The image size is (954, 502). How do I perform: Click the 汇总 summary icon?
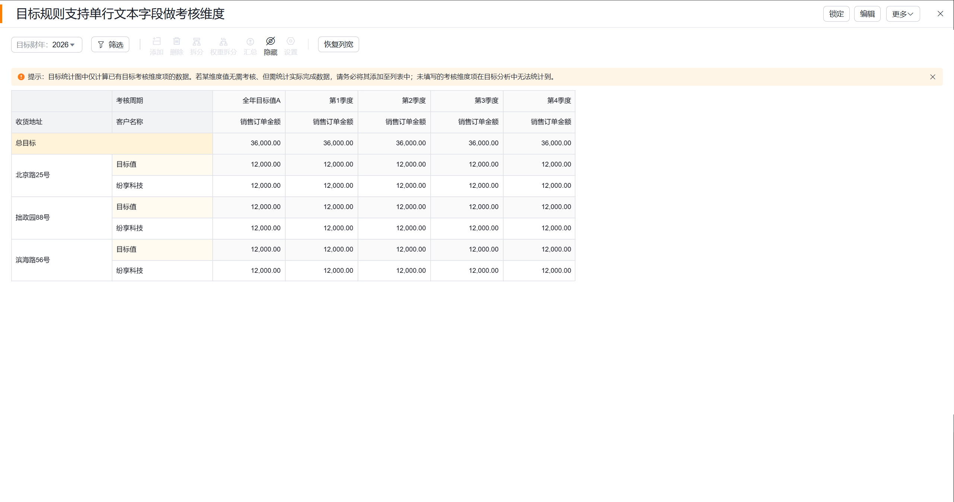(250, 41)
